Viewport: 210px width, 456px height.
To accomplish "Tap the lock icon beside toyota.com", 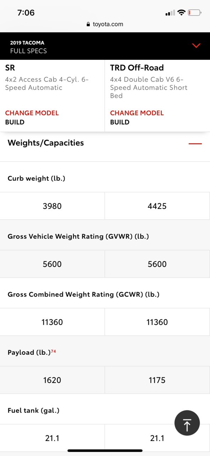I will click(88, 24).
